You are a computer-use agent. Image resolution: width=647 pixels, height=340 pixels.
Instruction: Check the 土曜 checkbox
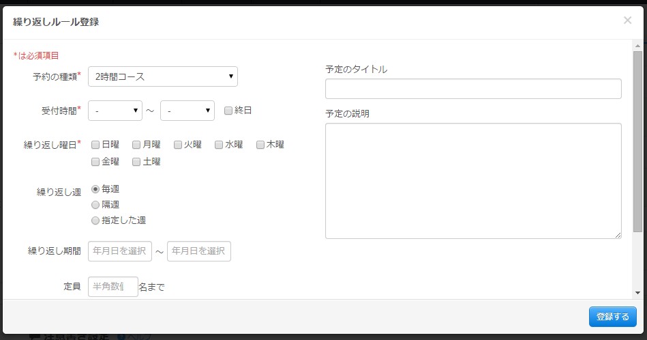click(136, 162)
